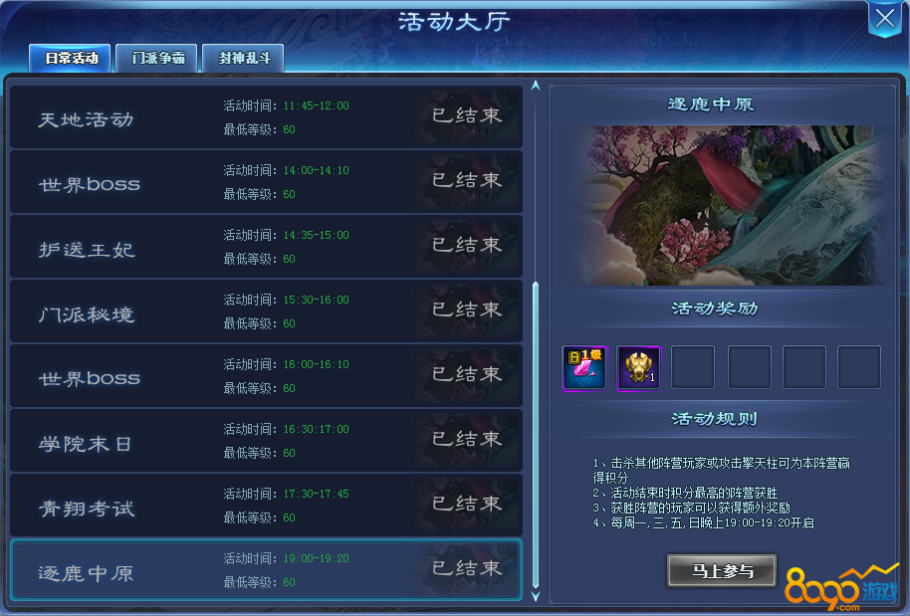Select the 学院末日 activity row
The height and width of the screenshot is (616, 910).
point(267,440)
